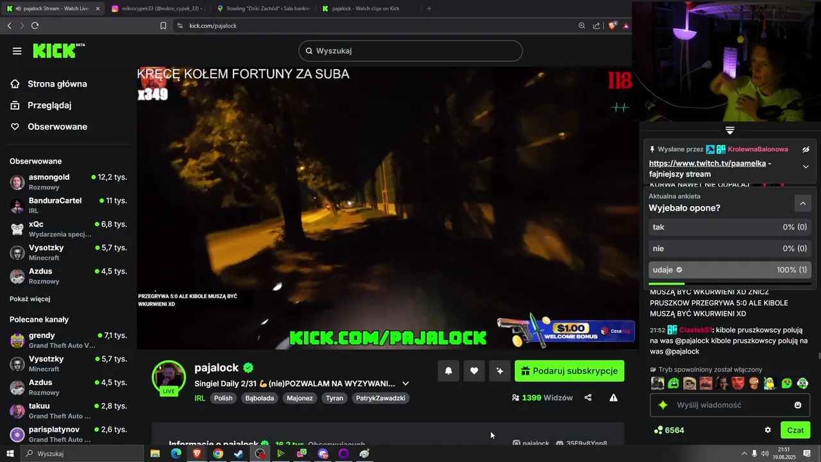Collapse the chat panel top handle
This screenshot has height=462, width=821.
pos(730,130)
